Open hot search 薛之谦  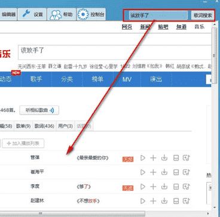(x=55, y=66)
